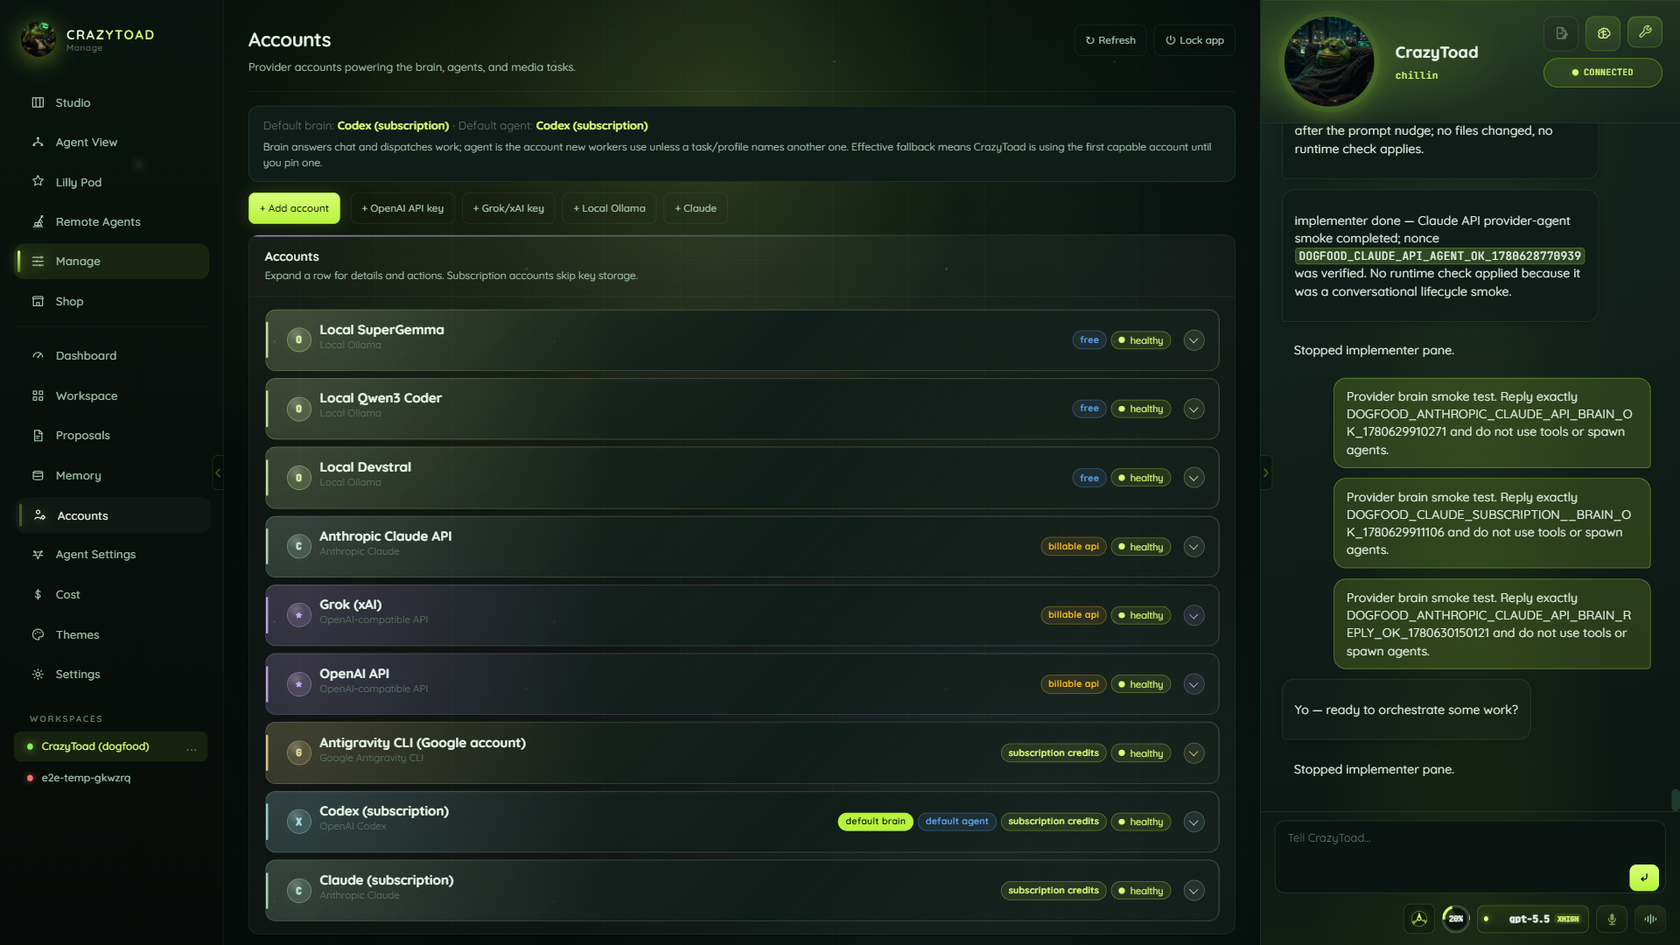Refresh the accounts list
This screenshot has width=1680, height=945.
[x=1109, y=40]
